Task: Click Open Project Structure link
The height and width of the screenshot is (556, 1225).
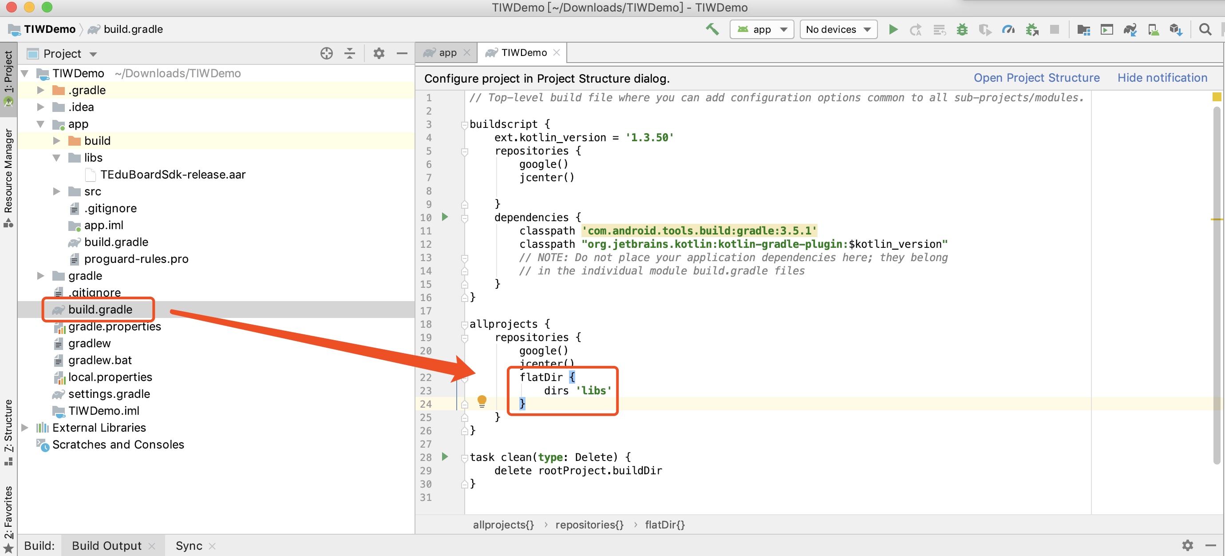Action: point(1036,78)
